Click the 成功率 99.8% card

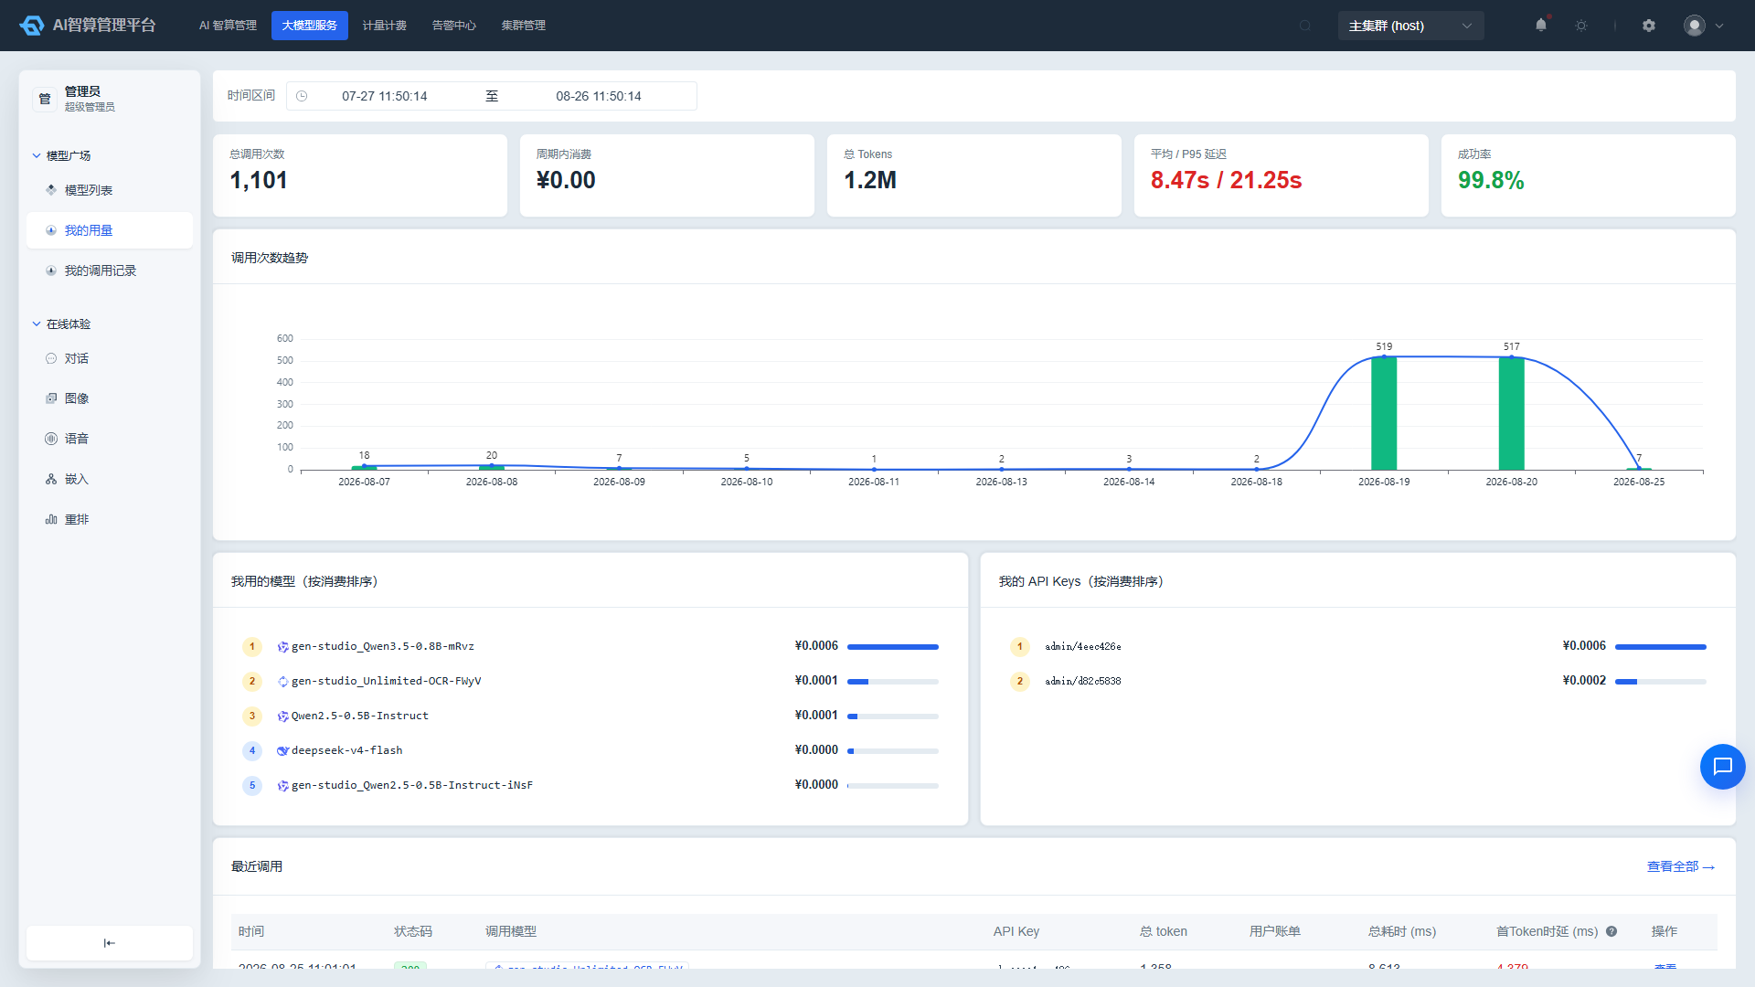1589,175
